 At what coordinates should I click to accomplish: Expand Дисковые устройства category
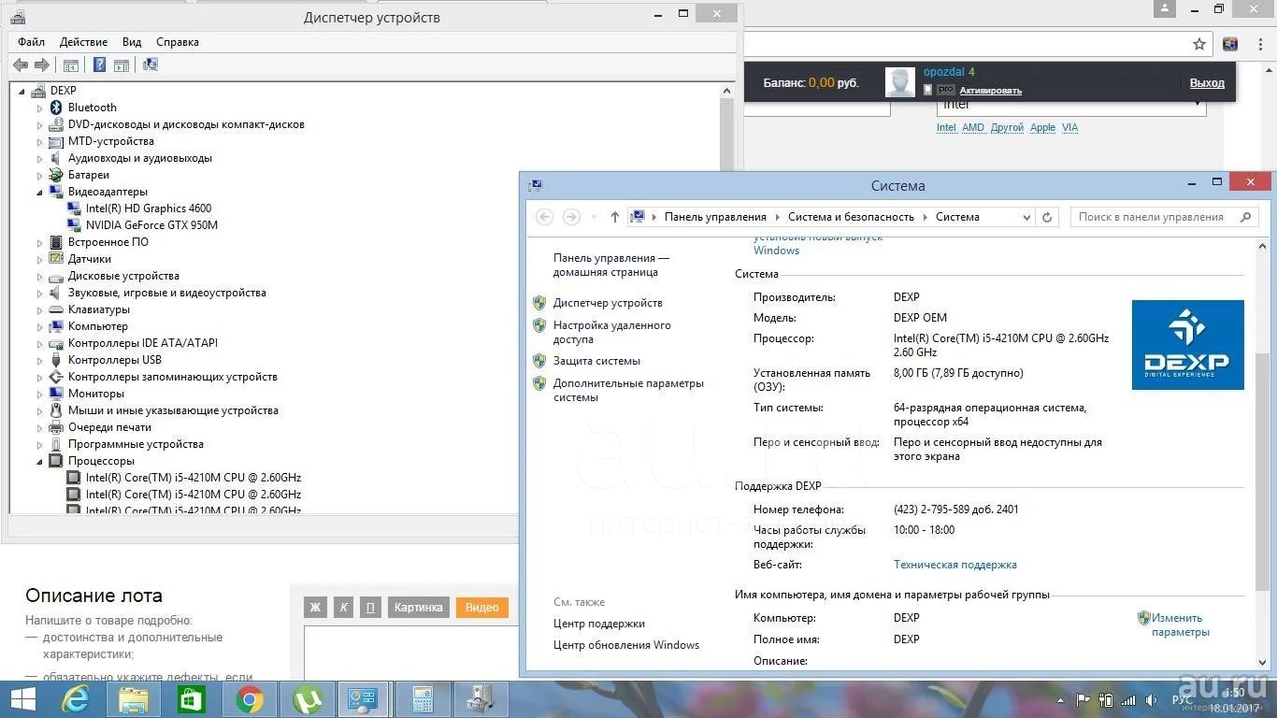(40, 277)
